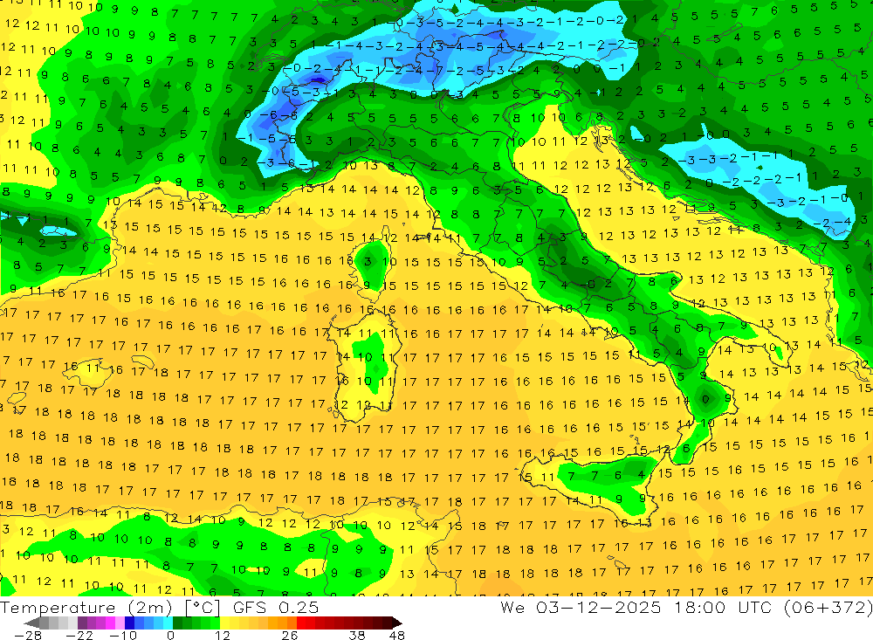Click the "Temperature (2m) [°C]" title text

(x=110, y=607)
